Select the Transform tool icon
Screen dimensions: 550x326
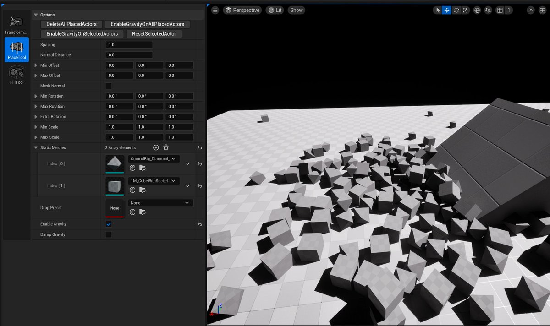point(16,24)
